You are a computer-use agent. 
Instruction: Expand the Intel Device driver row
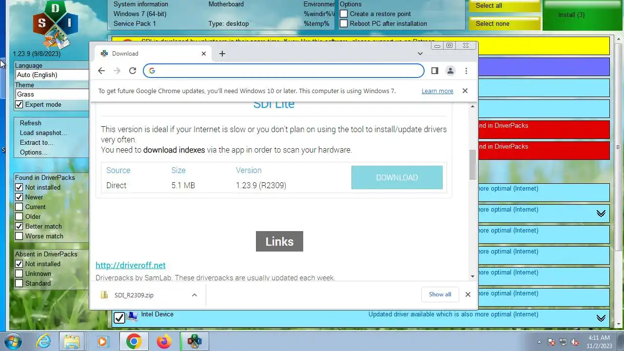pos(601,318)
